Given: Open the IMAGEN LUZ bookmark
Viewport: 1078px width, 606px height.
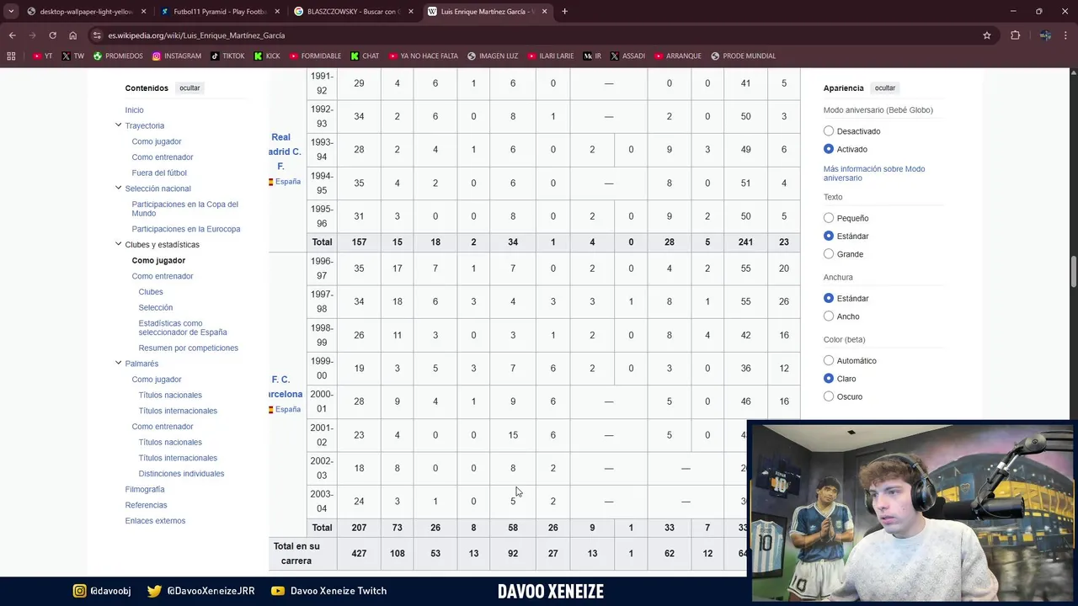Looking at the screenshot, I should click(493, 56).
